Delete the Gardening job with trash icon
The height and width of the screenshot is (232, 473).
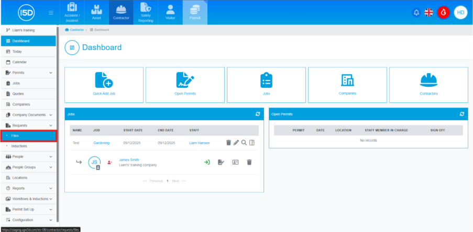pos(228,143)
